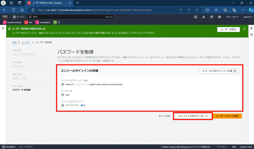This screenshot has height=149, width=254.
Task: Focus the AWS search field
Action: 71,17
